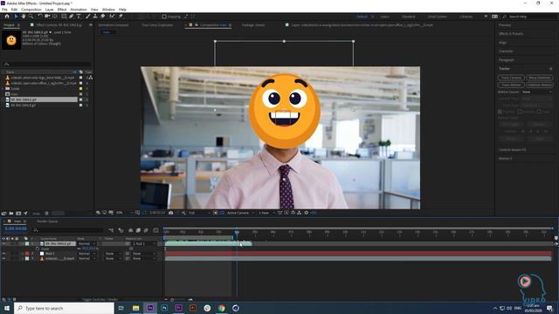This screenshot has height=314, width=559.
Task: Open Chrome from the Windows taskbar
Action: click(221, 308)
